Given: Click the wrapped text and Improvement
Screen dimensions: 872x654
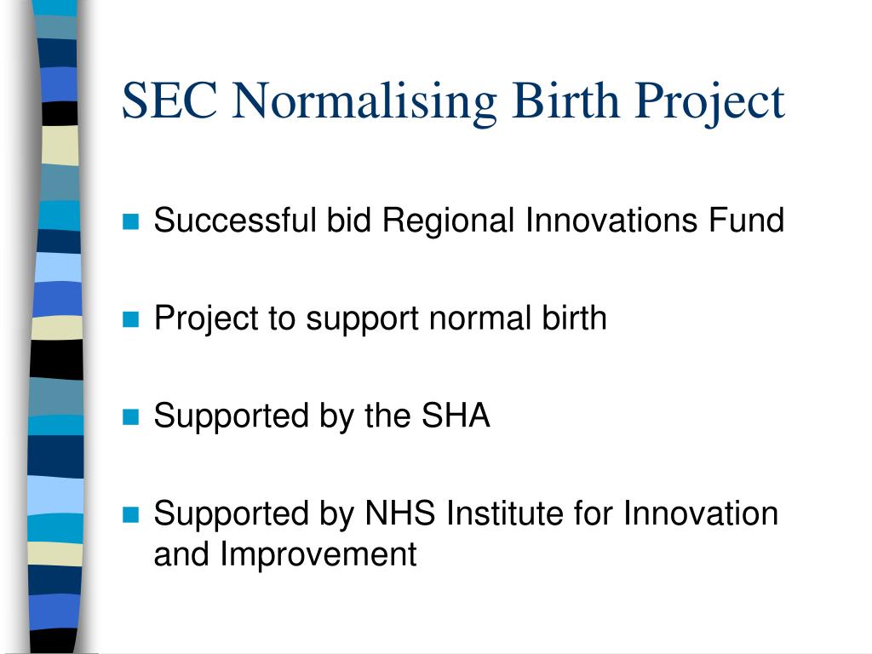Looking at the screenshot, I should [285, 554].
